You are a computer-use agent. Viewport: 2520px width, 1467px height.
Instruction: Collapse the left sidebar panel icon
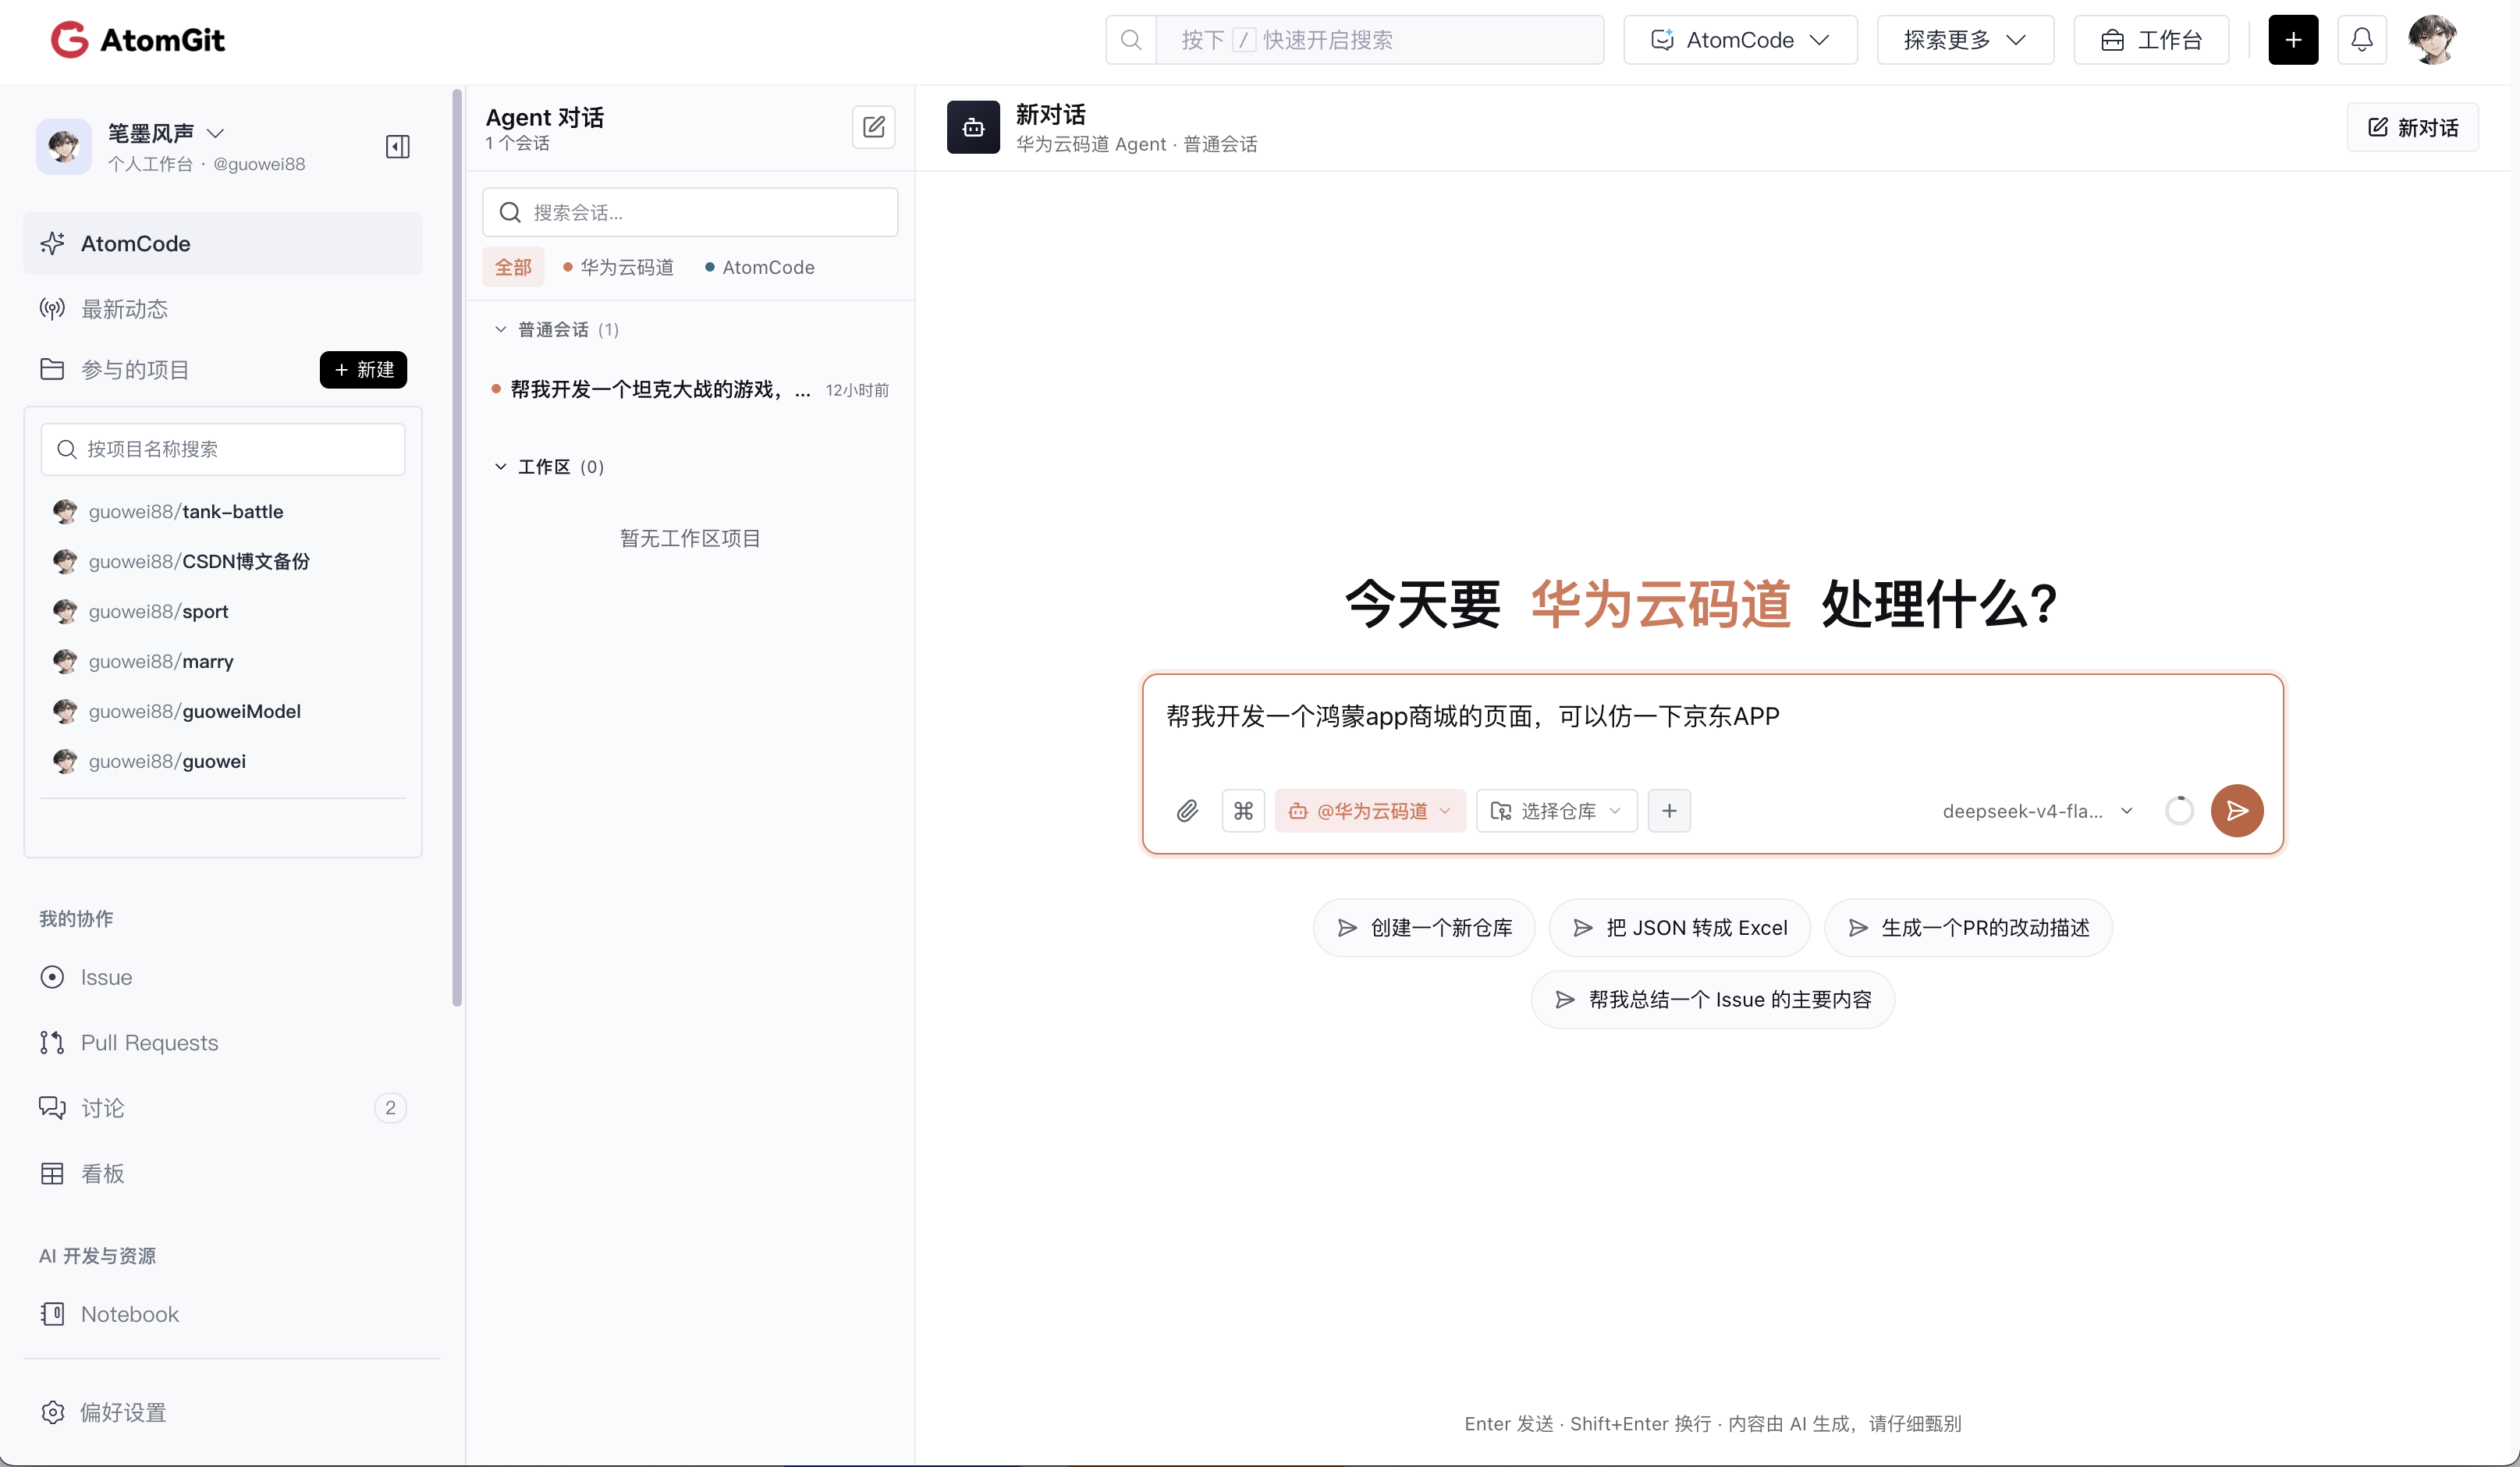(x=398, y=147)
